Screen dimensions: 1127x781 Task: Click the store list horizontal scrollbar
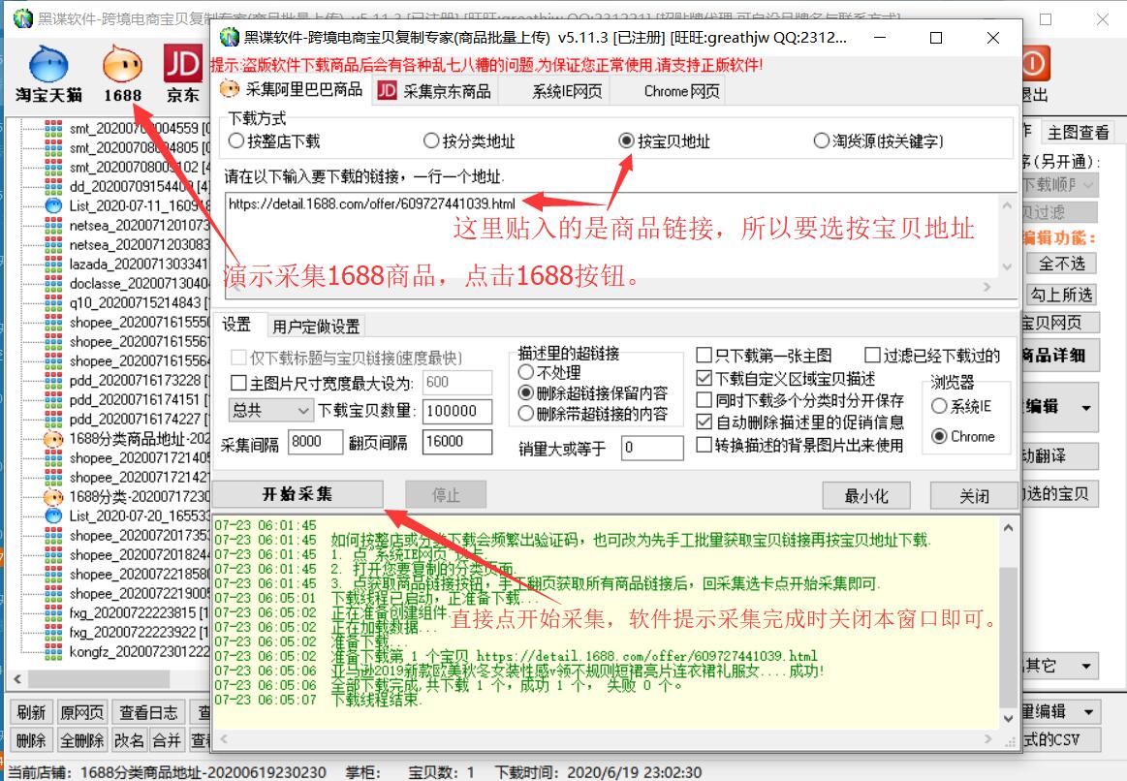tap(100, 679)
